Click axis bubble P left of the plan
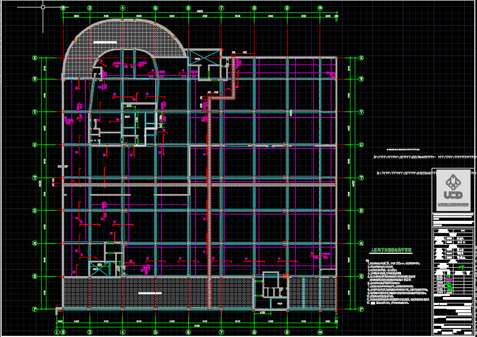Viewport: 477px width, 337px height. (35, 309)
